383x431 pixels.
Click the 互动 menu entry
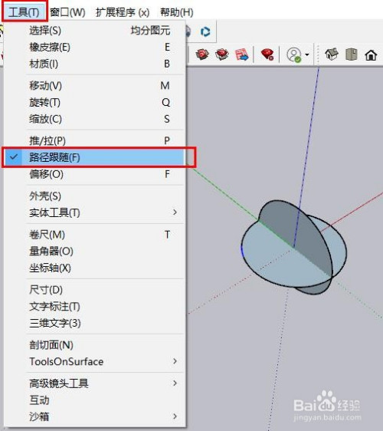[95, 400]
